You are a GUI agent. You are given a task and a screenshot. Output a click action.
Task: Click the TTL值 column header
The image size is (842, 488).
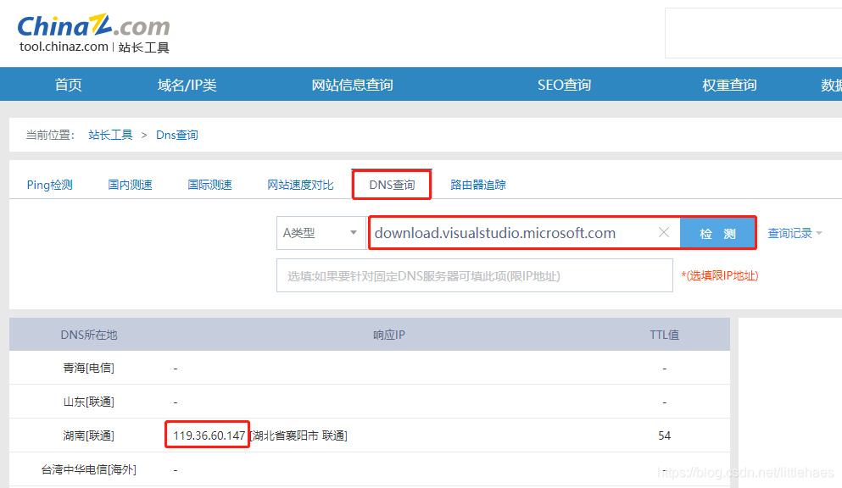click(664, 335)
